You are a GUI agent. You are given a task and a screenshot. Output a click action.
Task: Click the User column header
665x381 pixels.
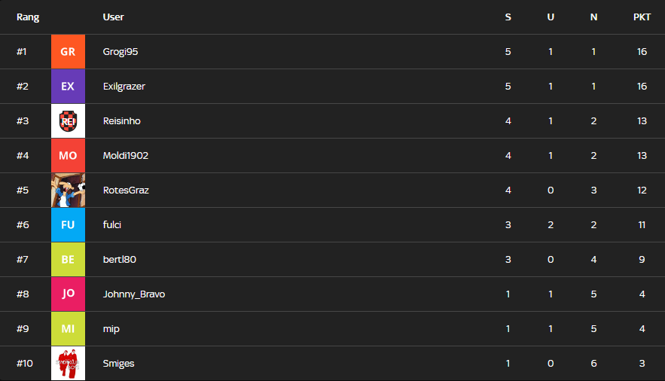pyautogui.click(x=113, y=17)
